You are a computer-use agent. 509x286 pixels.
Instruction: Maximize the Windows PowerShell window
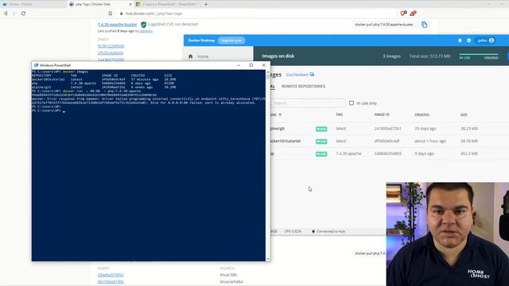point(251,65)
